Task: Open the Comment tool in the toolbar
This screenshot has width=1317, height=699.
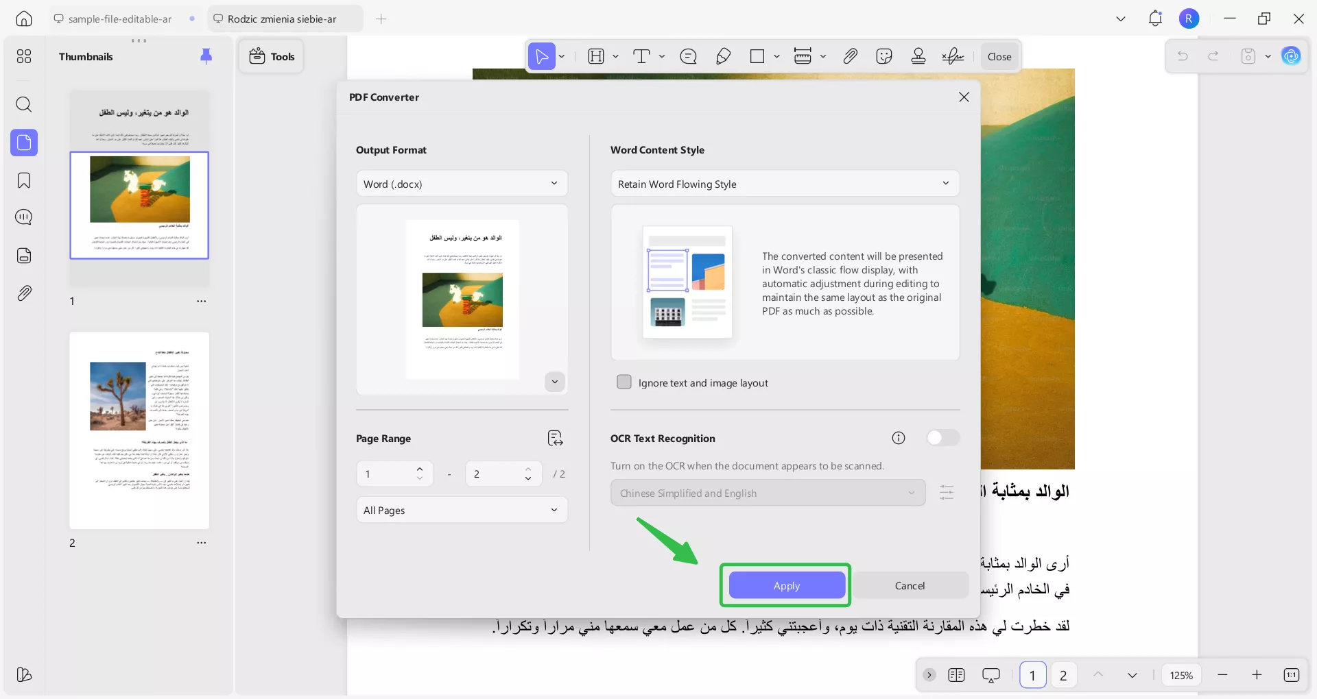Action: point(689,56)
